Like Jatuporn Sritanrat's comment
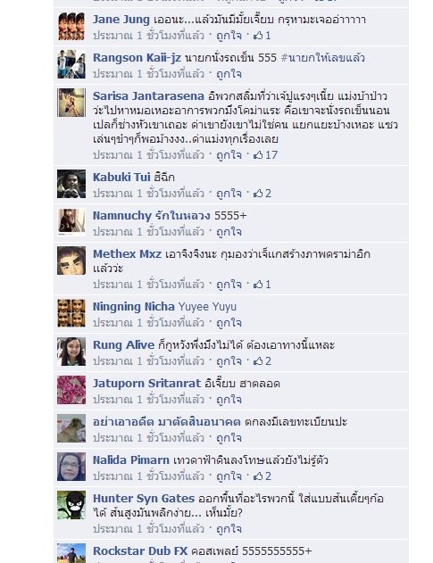 (229, 400)
